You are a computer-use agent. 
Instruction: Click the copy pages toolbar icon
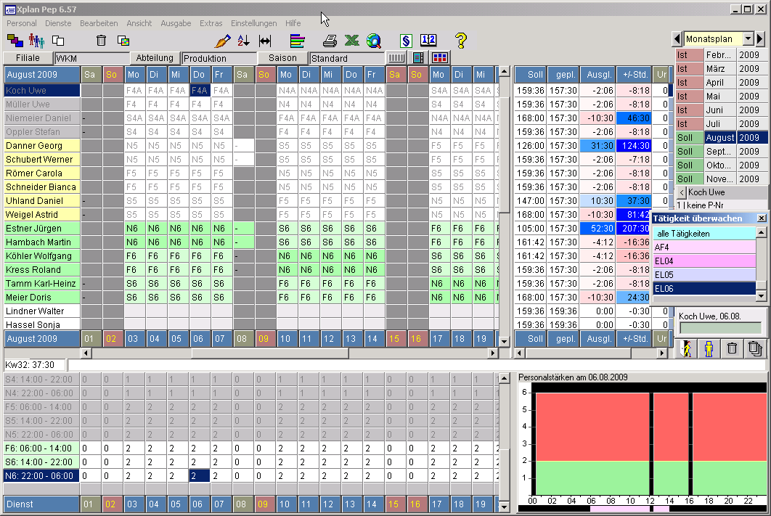[58, 41]
